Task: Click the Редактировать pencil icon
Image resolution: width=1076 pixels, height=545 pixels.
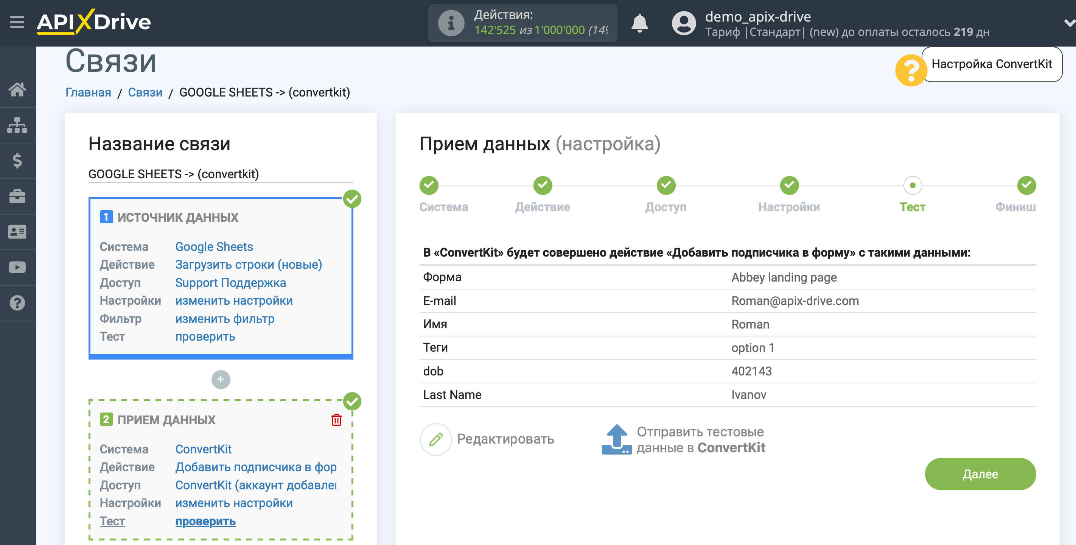Action: 436,439
